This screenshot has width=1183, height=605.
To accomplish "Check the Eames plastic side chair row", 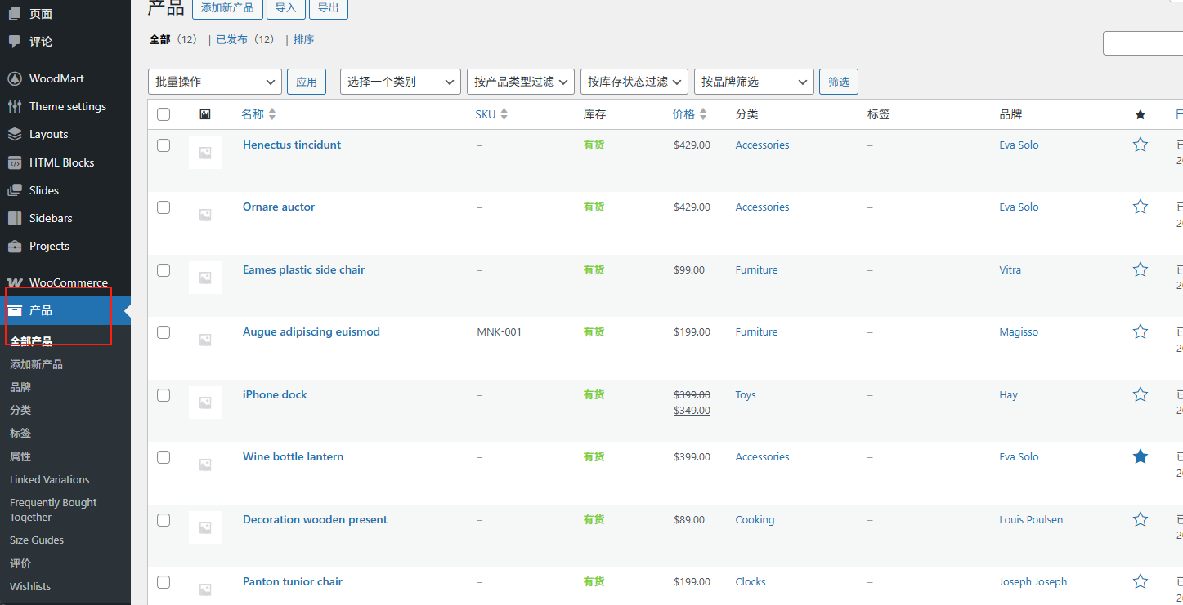I will pyautogui.click(x=164, y=270).
